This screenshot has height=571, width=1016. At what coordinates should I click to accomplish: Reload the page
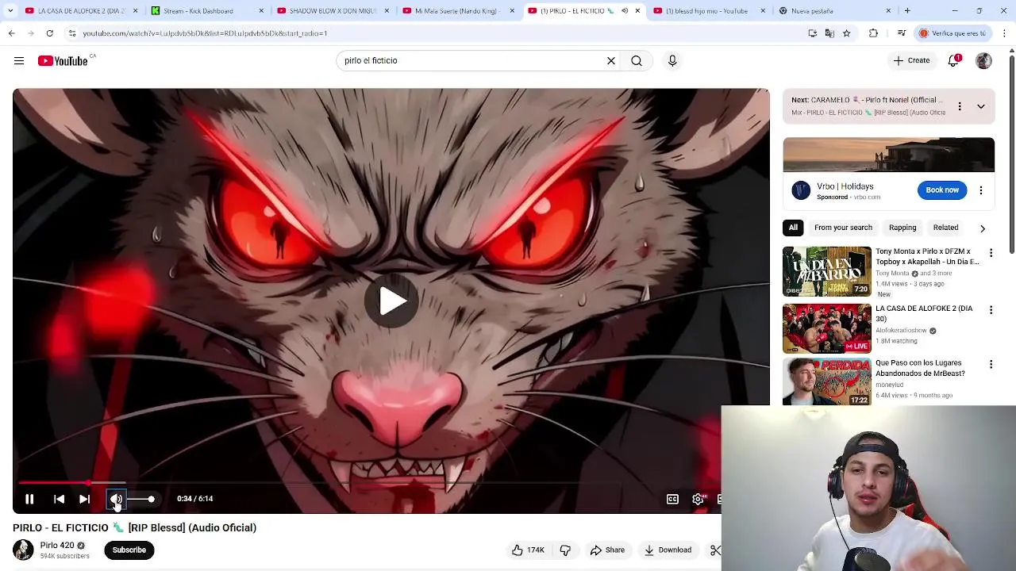click(x=49, y=33)
